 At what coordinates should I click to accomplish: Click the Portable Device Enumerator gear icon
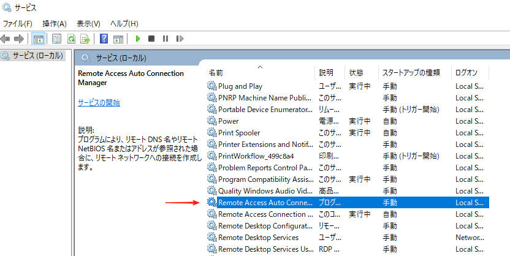pyautogui.click(x=211, y=109)
